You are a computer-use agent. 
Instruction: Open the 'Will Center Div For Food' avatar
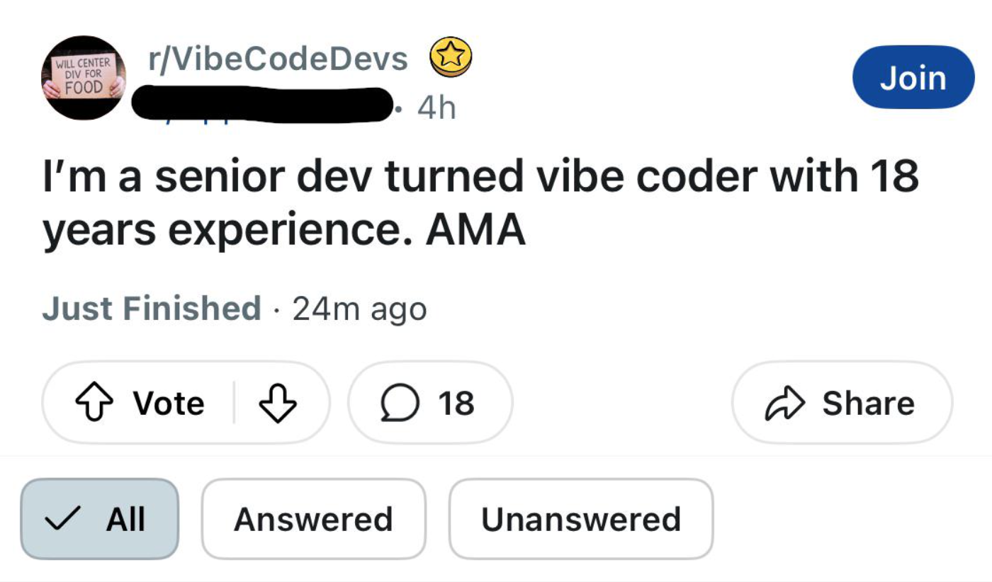tap(84, 78)
